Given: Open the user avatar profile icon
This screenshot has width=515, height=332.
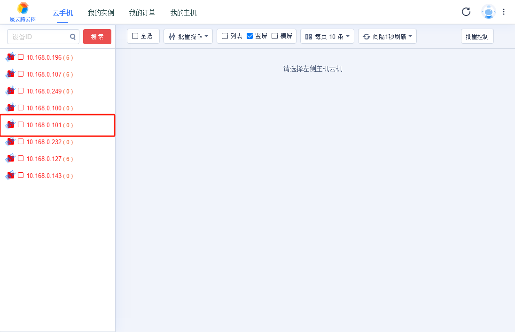Looking at the screenshot, I should pos(489,12).
